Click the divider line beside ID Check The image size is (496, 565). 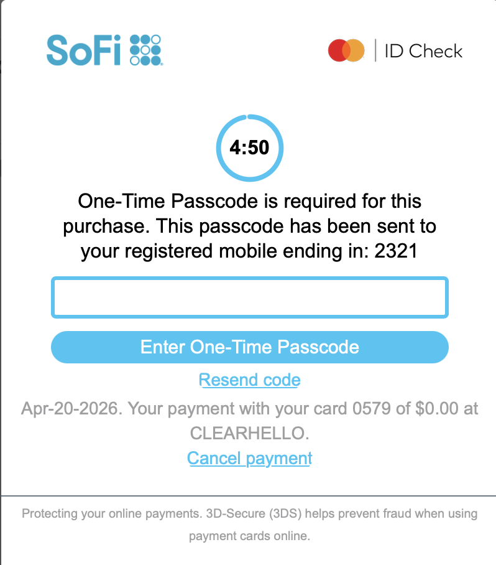pyautogui.click(x=375, y=50)
